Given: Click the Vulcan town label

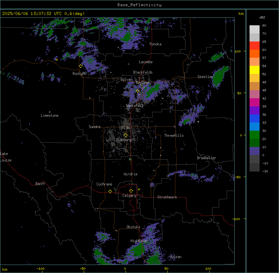Looking at the screenshot, I should [176, 257].
